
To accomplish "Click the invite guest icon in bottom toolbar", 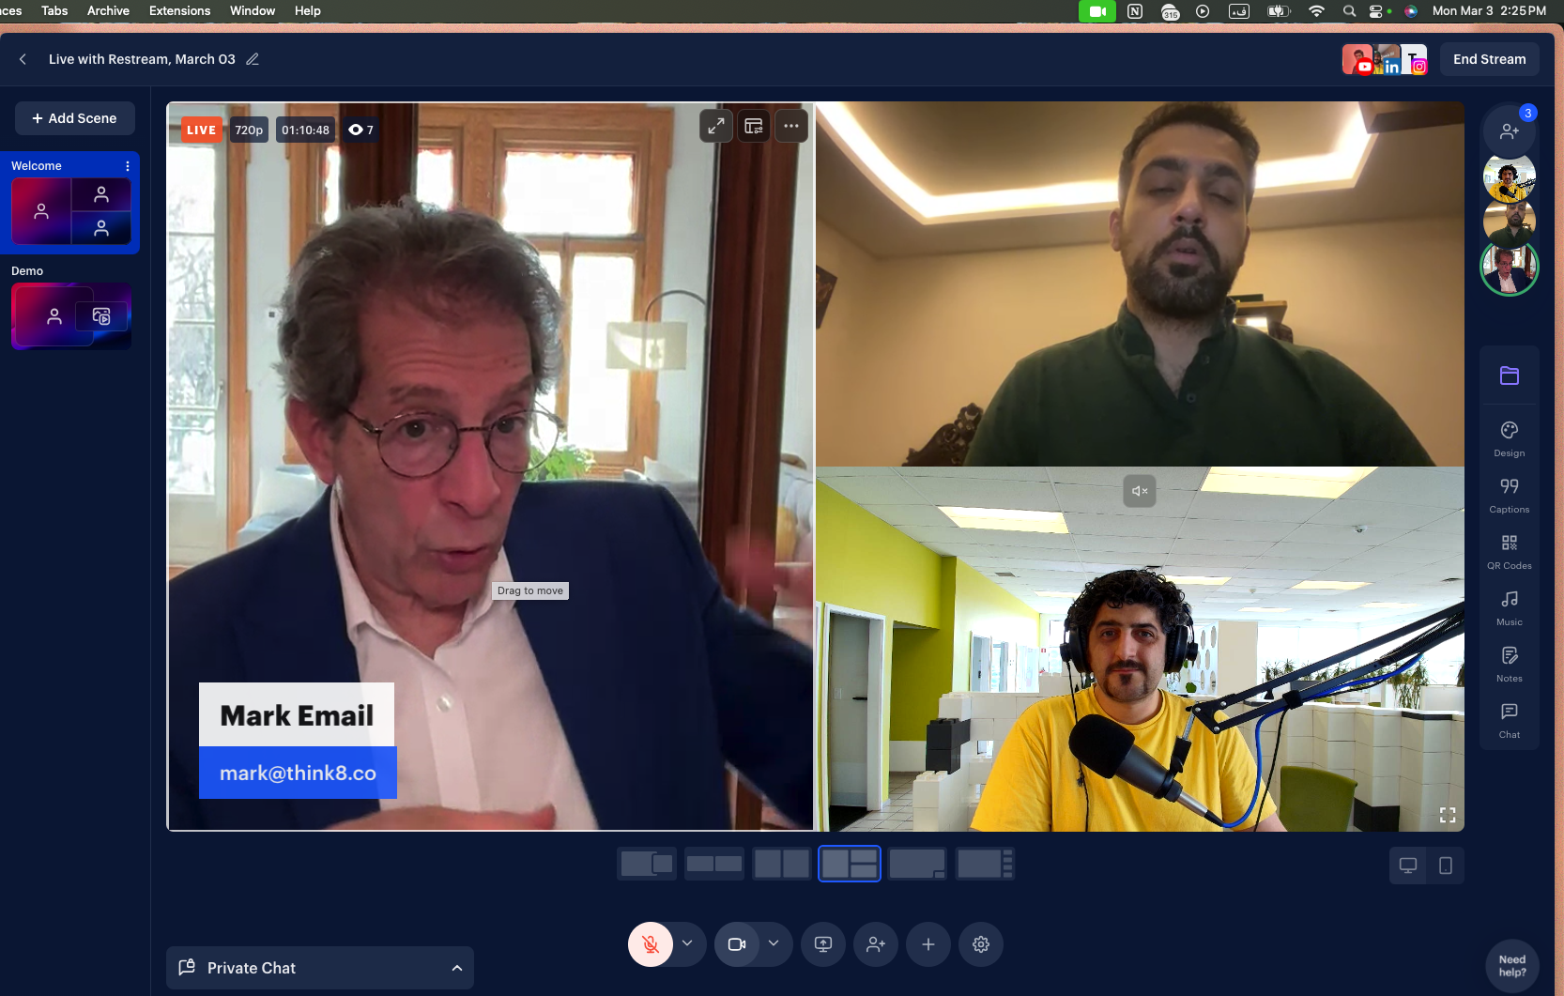I will tap(876, 944).
